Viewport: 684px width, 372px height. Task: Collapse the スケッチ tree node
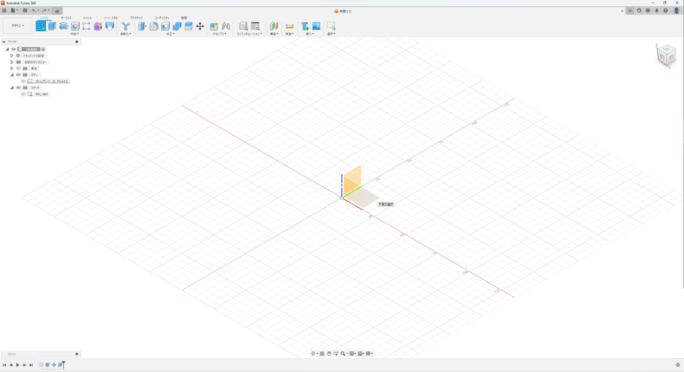tap(12, 88)
